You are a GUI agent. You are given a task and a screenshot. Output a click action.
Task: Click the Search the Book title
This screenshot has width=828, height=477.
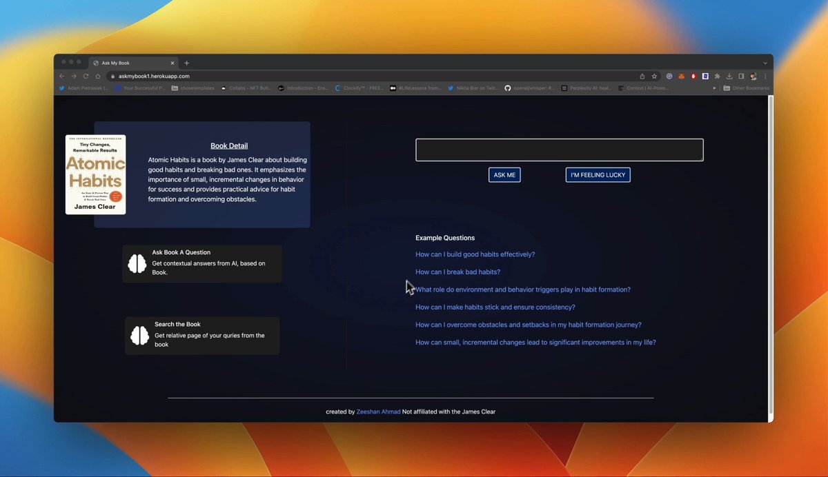point(177,325)
